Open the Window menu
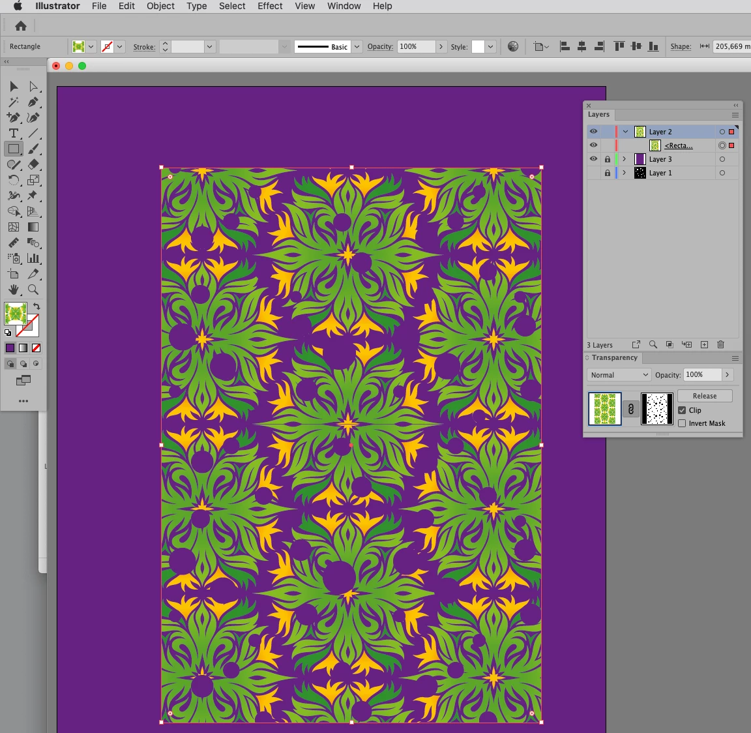 (344, 7)
